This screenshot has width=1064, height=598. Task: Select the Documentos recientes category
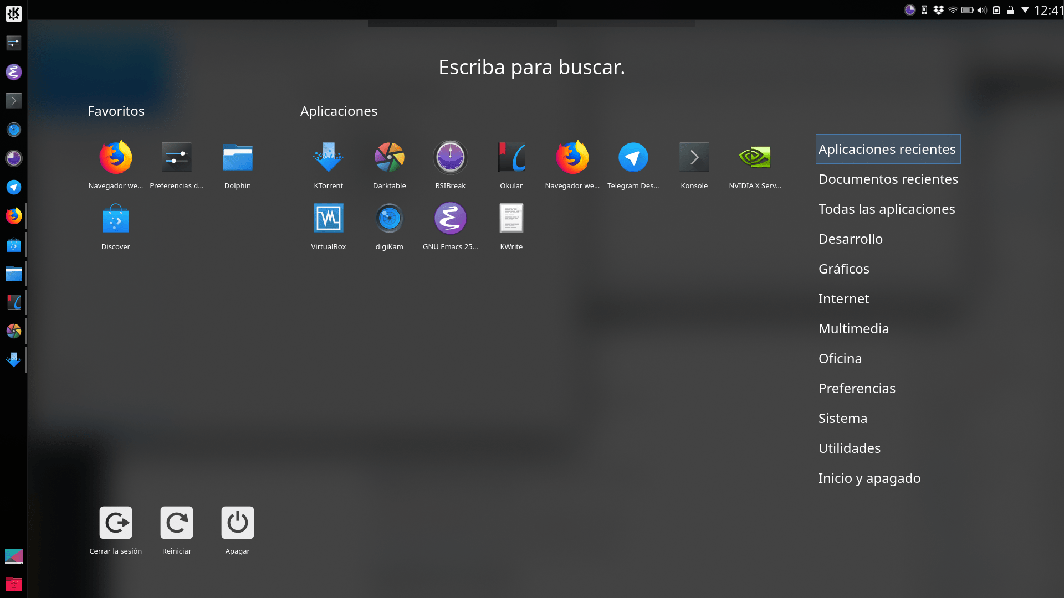click(x=888, y=179)
